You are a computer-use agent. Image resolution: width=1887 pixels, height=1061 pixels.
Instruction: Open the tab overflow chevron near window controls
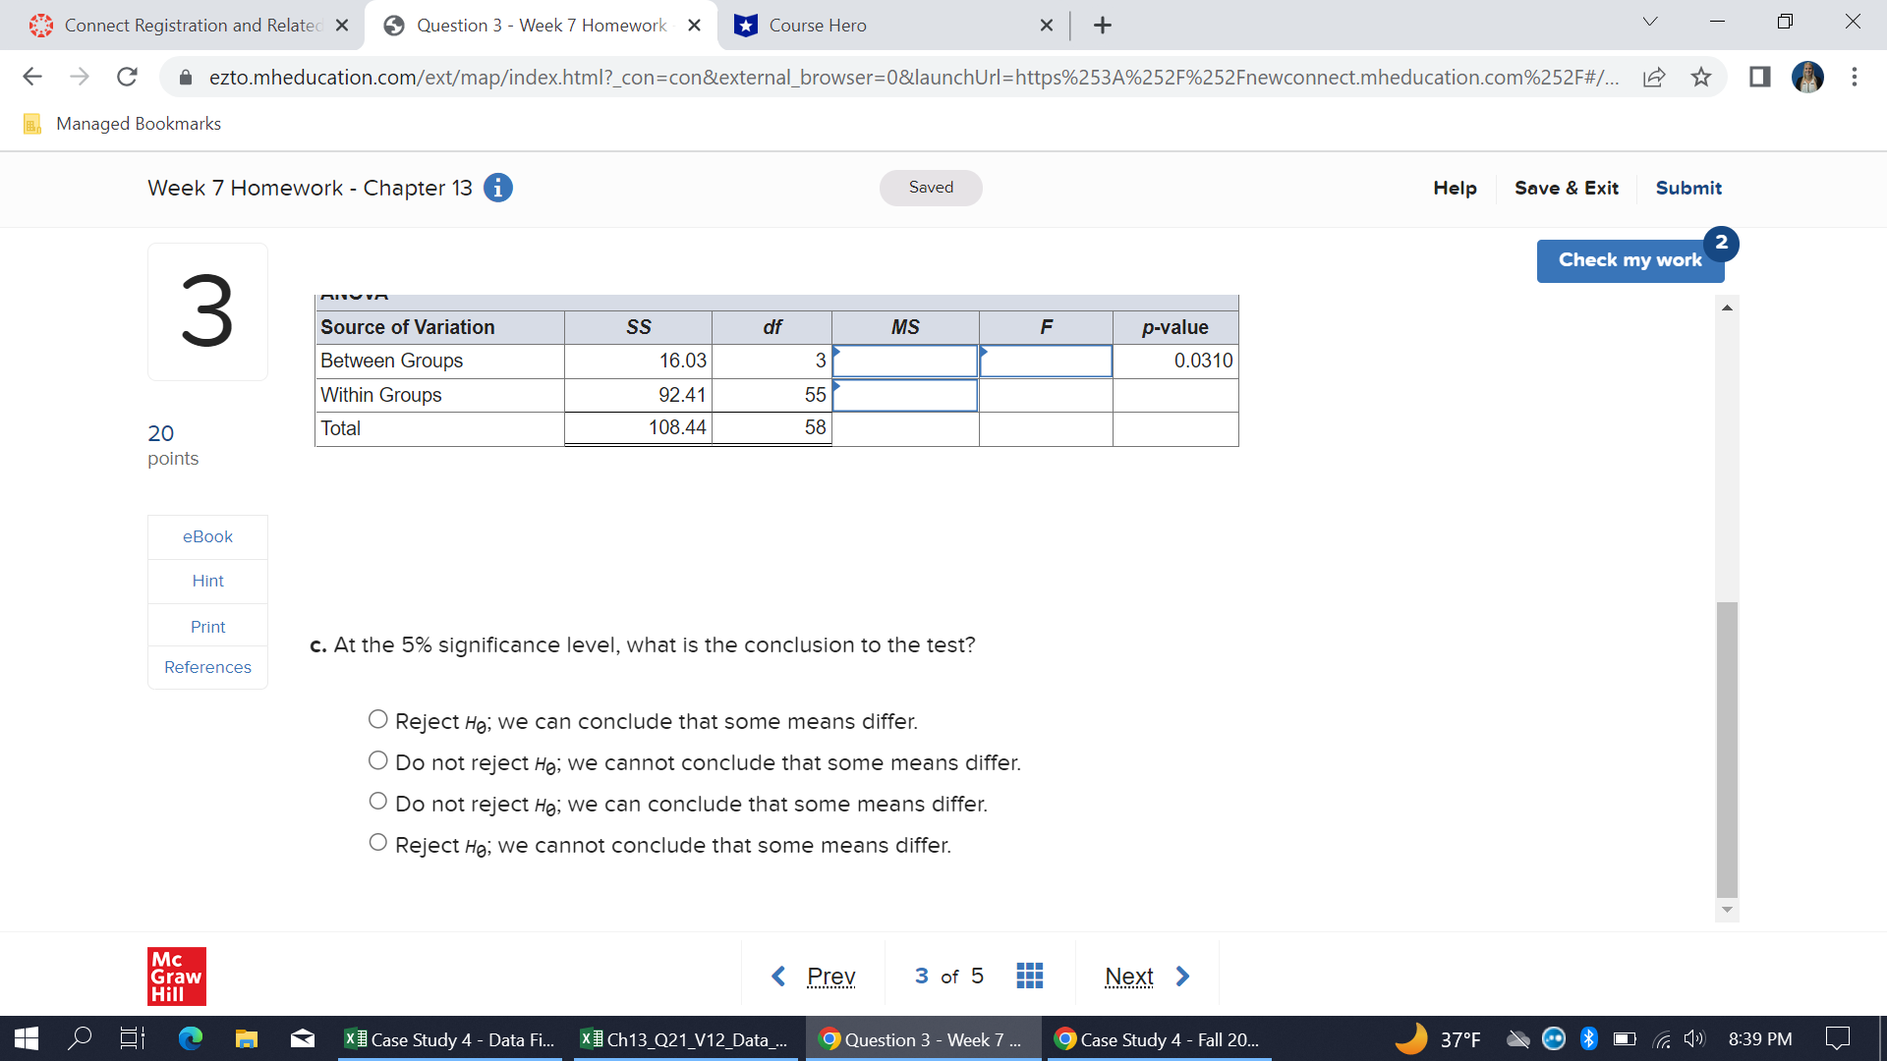(1649, 21)
